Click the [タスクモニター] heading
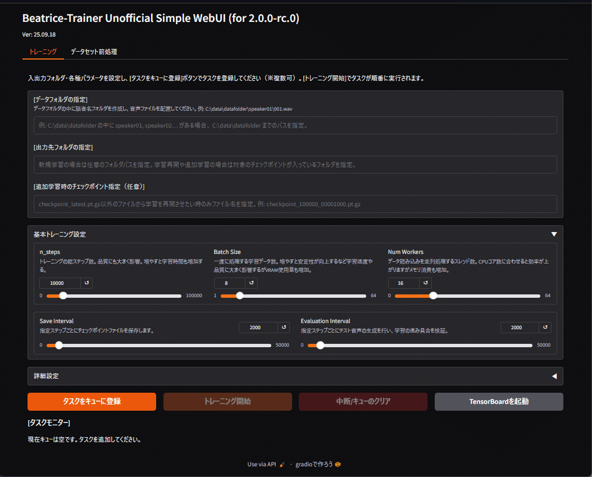The height and width of the screenshot is (477, 592). tap(49, 423)
